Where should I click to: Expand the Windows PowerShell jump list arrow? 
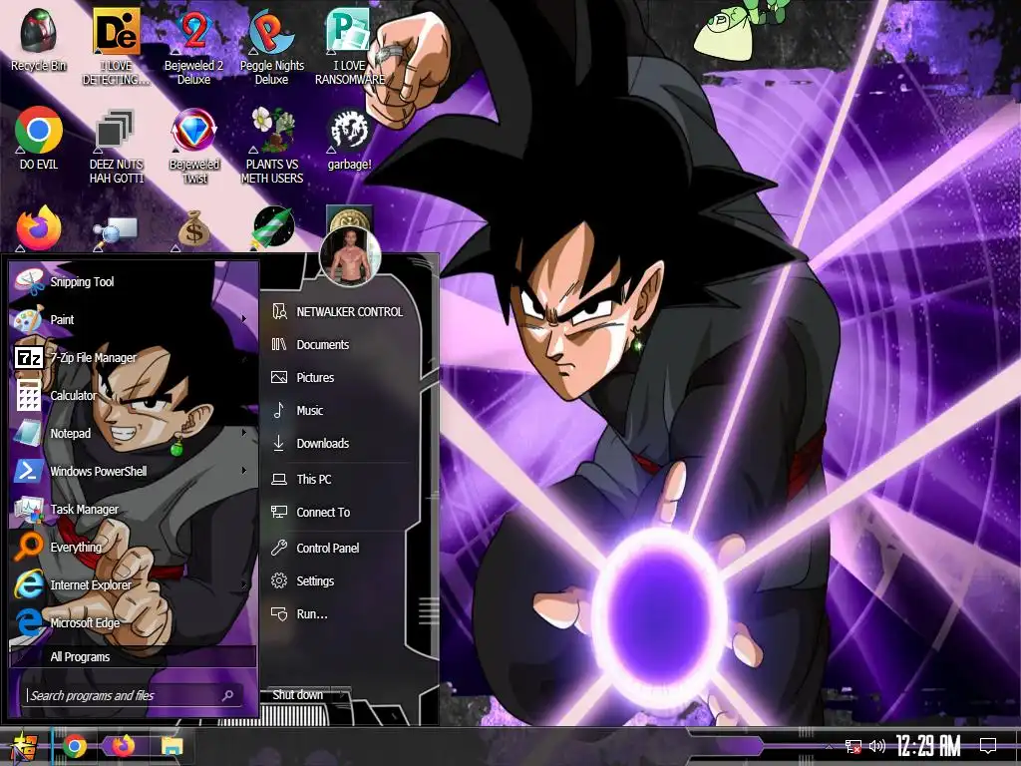244,471
